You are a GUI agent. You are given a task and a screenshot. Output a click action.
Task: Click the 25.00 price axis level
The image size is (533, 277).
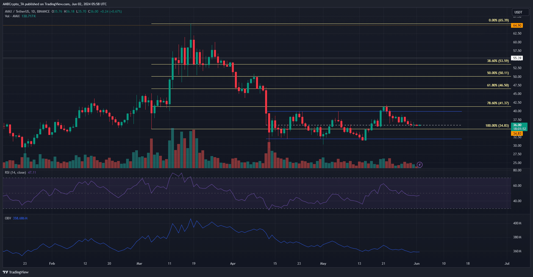[517, 163]
